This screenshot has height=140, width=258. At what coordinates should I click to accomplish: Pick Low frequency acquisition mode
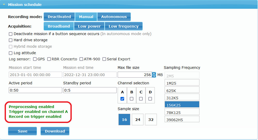[x=123, y=26]
